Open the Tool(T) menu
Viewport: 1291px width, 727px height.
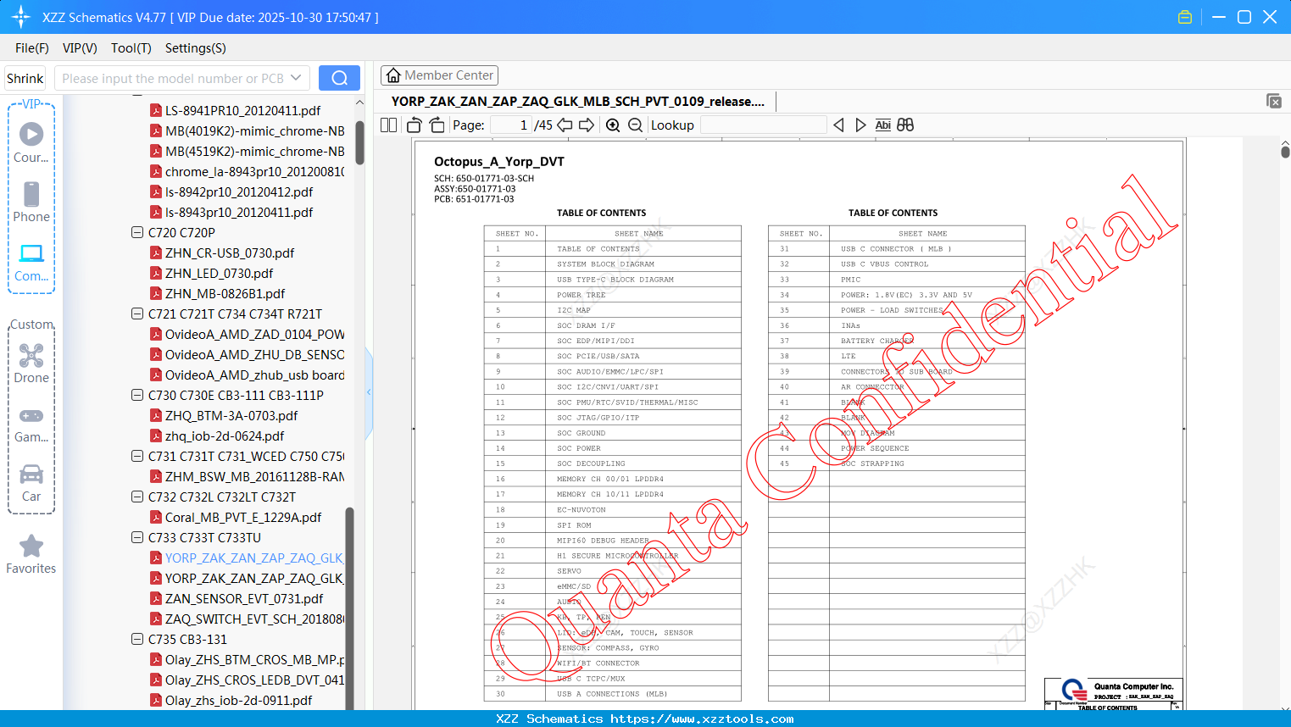[x=131, y=48]
